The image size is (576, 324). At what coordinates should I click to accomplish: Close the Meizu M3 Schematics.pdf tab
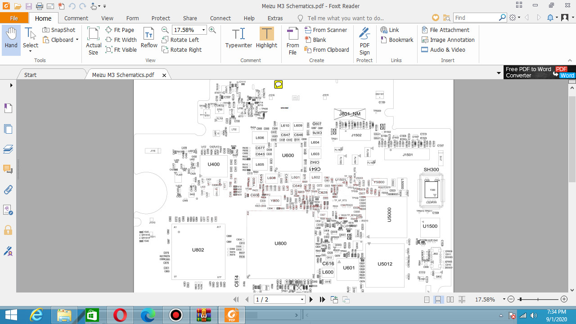(164, 75)
